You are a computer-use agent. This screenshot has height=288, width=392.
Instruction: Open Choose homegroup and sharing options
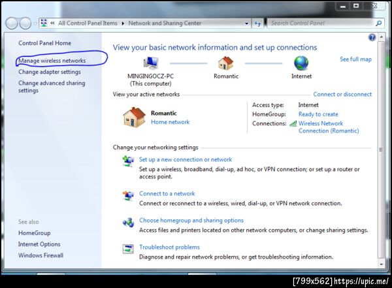191,221
